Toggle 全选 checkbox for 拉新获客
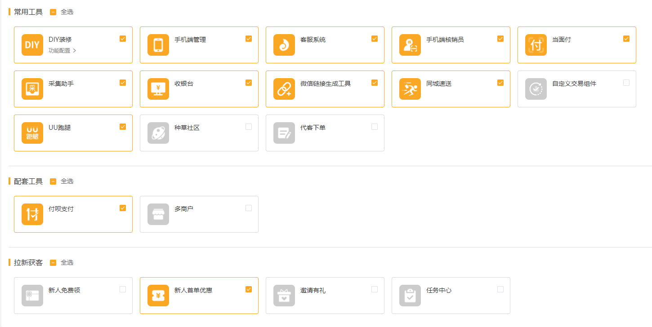652x327 pixels. pos(53,263)
